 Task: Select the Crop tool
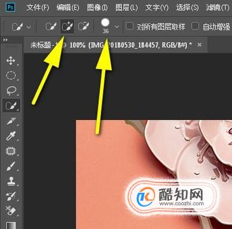tap(11, 121)
